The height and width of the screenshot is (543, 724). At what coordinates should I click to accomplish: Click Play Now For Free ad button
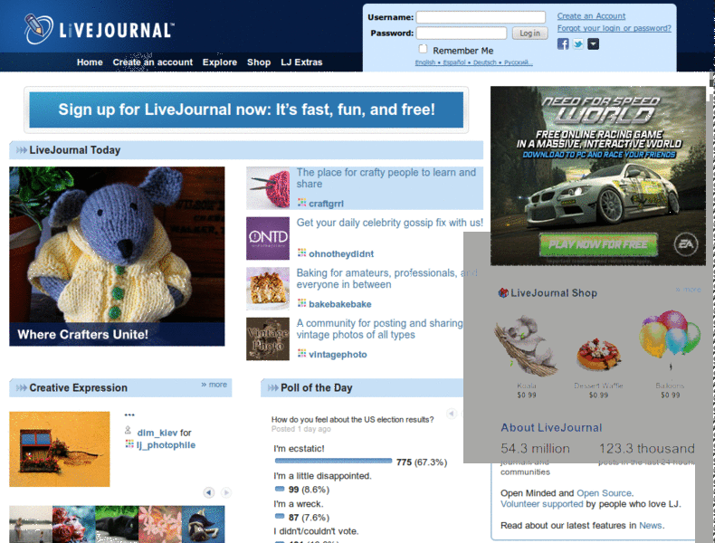pyautogui.click(x=598, y=244)
